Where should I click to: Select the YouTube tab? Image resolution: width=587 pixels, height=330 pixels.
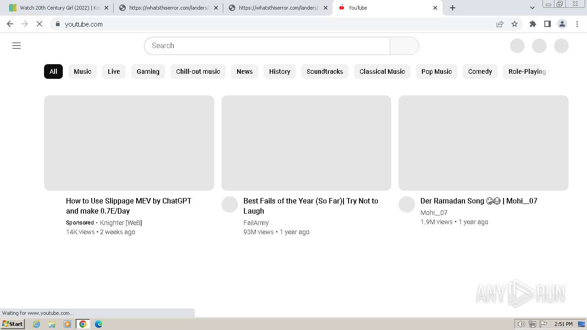point(388,8)
